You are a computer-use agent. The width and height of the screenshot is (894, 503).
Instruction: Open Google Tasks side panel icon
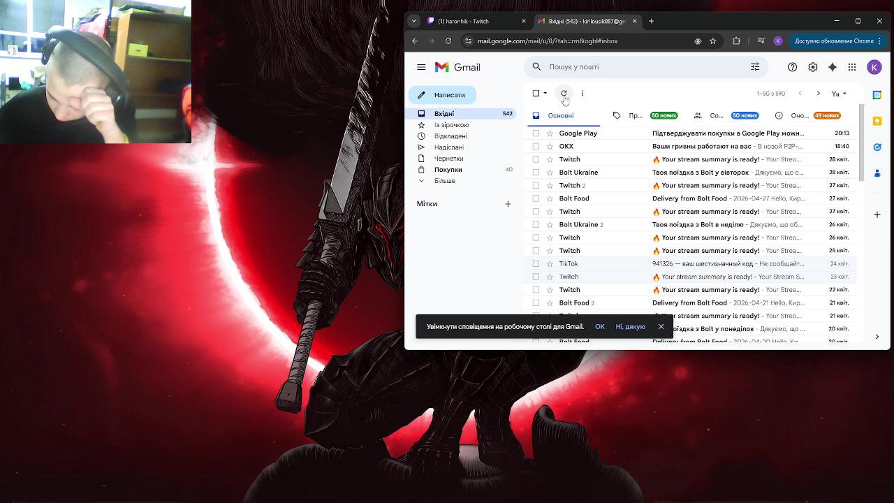click(877, 147)
